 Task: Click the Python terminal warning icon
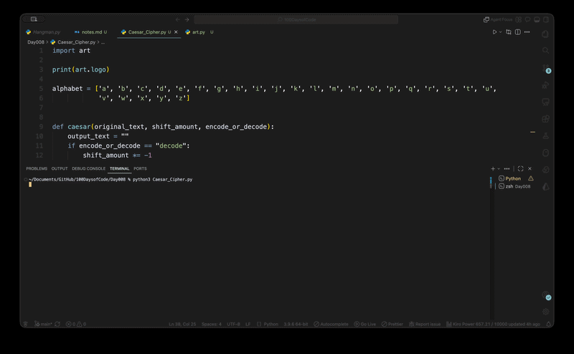[531, 178]
